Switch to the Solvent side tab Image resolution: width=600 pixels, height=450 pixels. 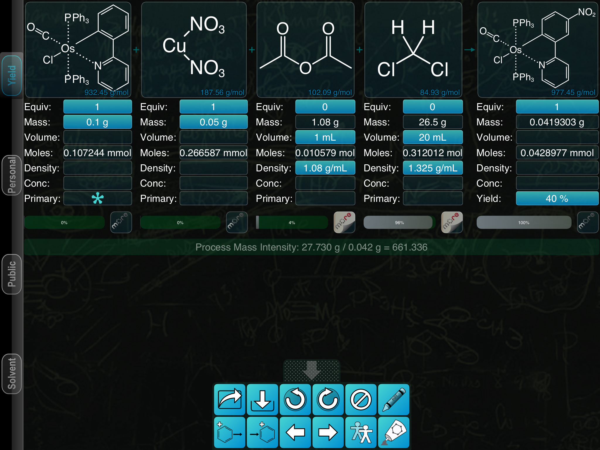(12, 374)
